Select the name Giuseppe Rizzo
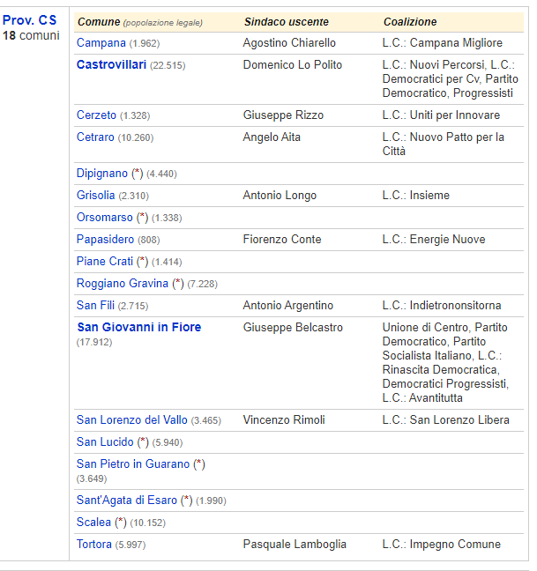The width and height of the screenshot is (537, 571). (283, 115)
